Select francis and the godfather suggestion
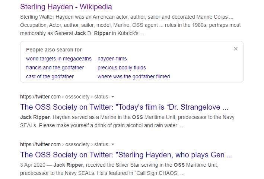 pos(55,67)
